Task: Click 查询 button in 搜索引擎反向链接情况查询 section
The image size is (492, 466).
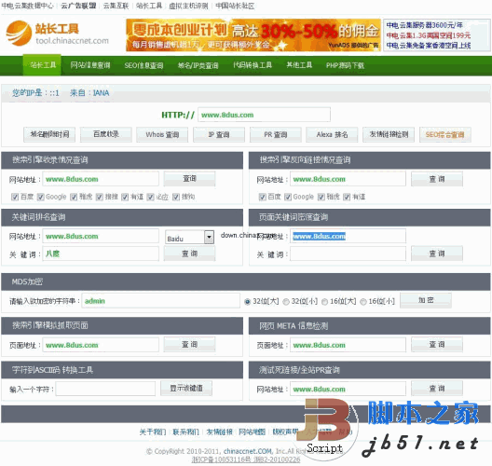Action: click(437, 179)
